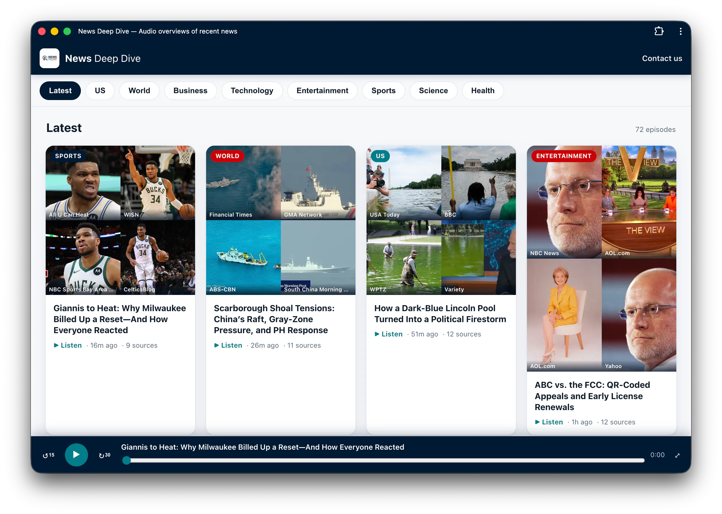Viewport: 722px width, 514px height.
Task: Open the Technology category tab
Action: (x=252, y=90)
